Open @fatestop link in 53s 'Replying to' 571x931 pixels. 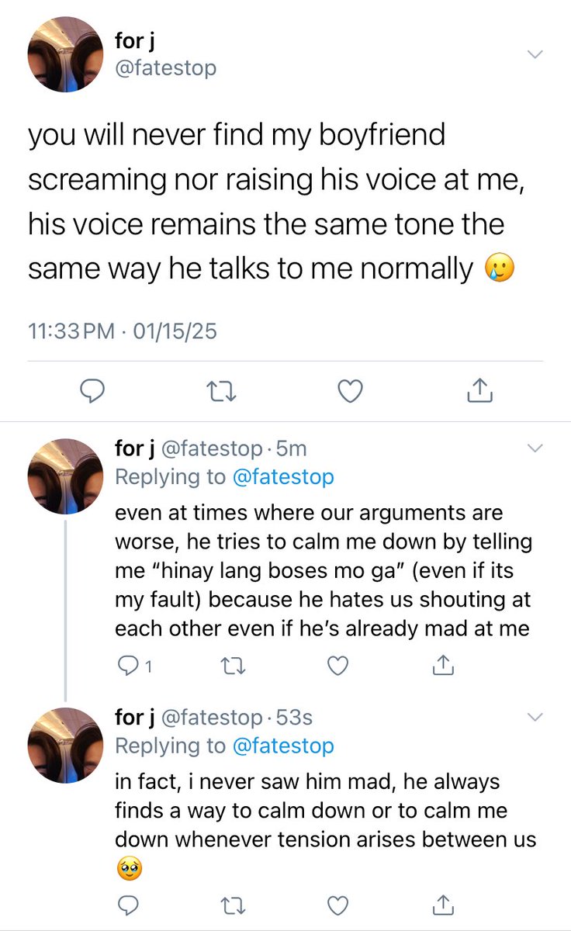(283, 746)
